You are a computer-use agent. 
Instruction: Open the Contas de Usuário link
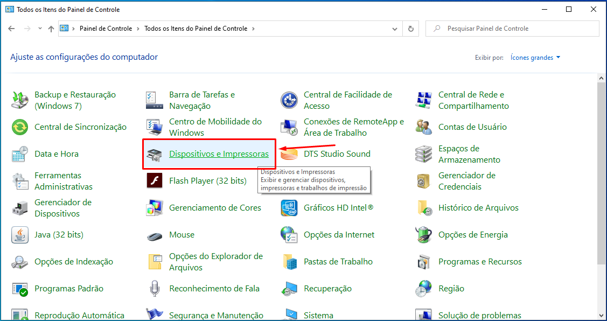pos(472,127)
